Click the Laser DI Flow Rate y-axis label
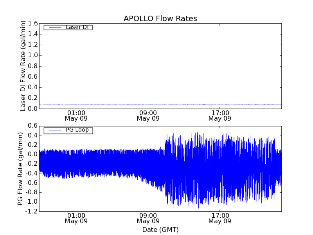313x235 pixels. 23,66
